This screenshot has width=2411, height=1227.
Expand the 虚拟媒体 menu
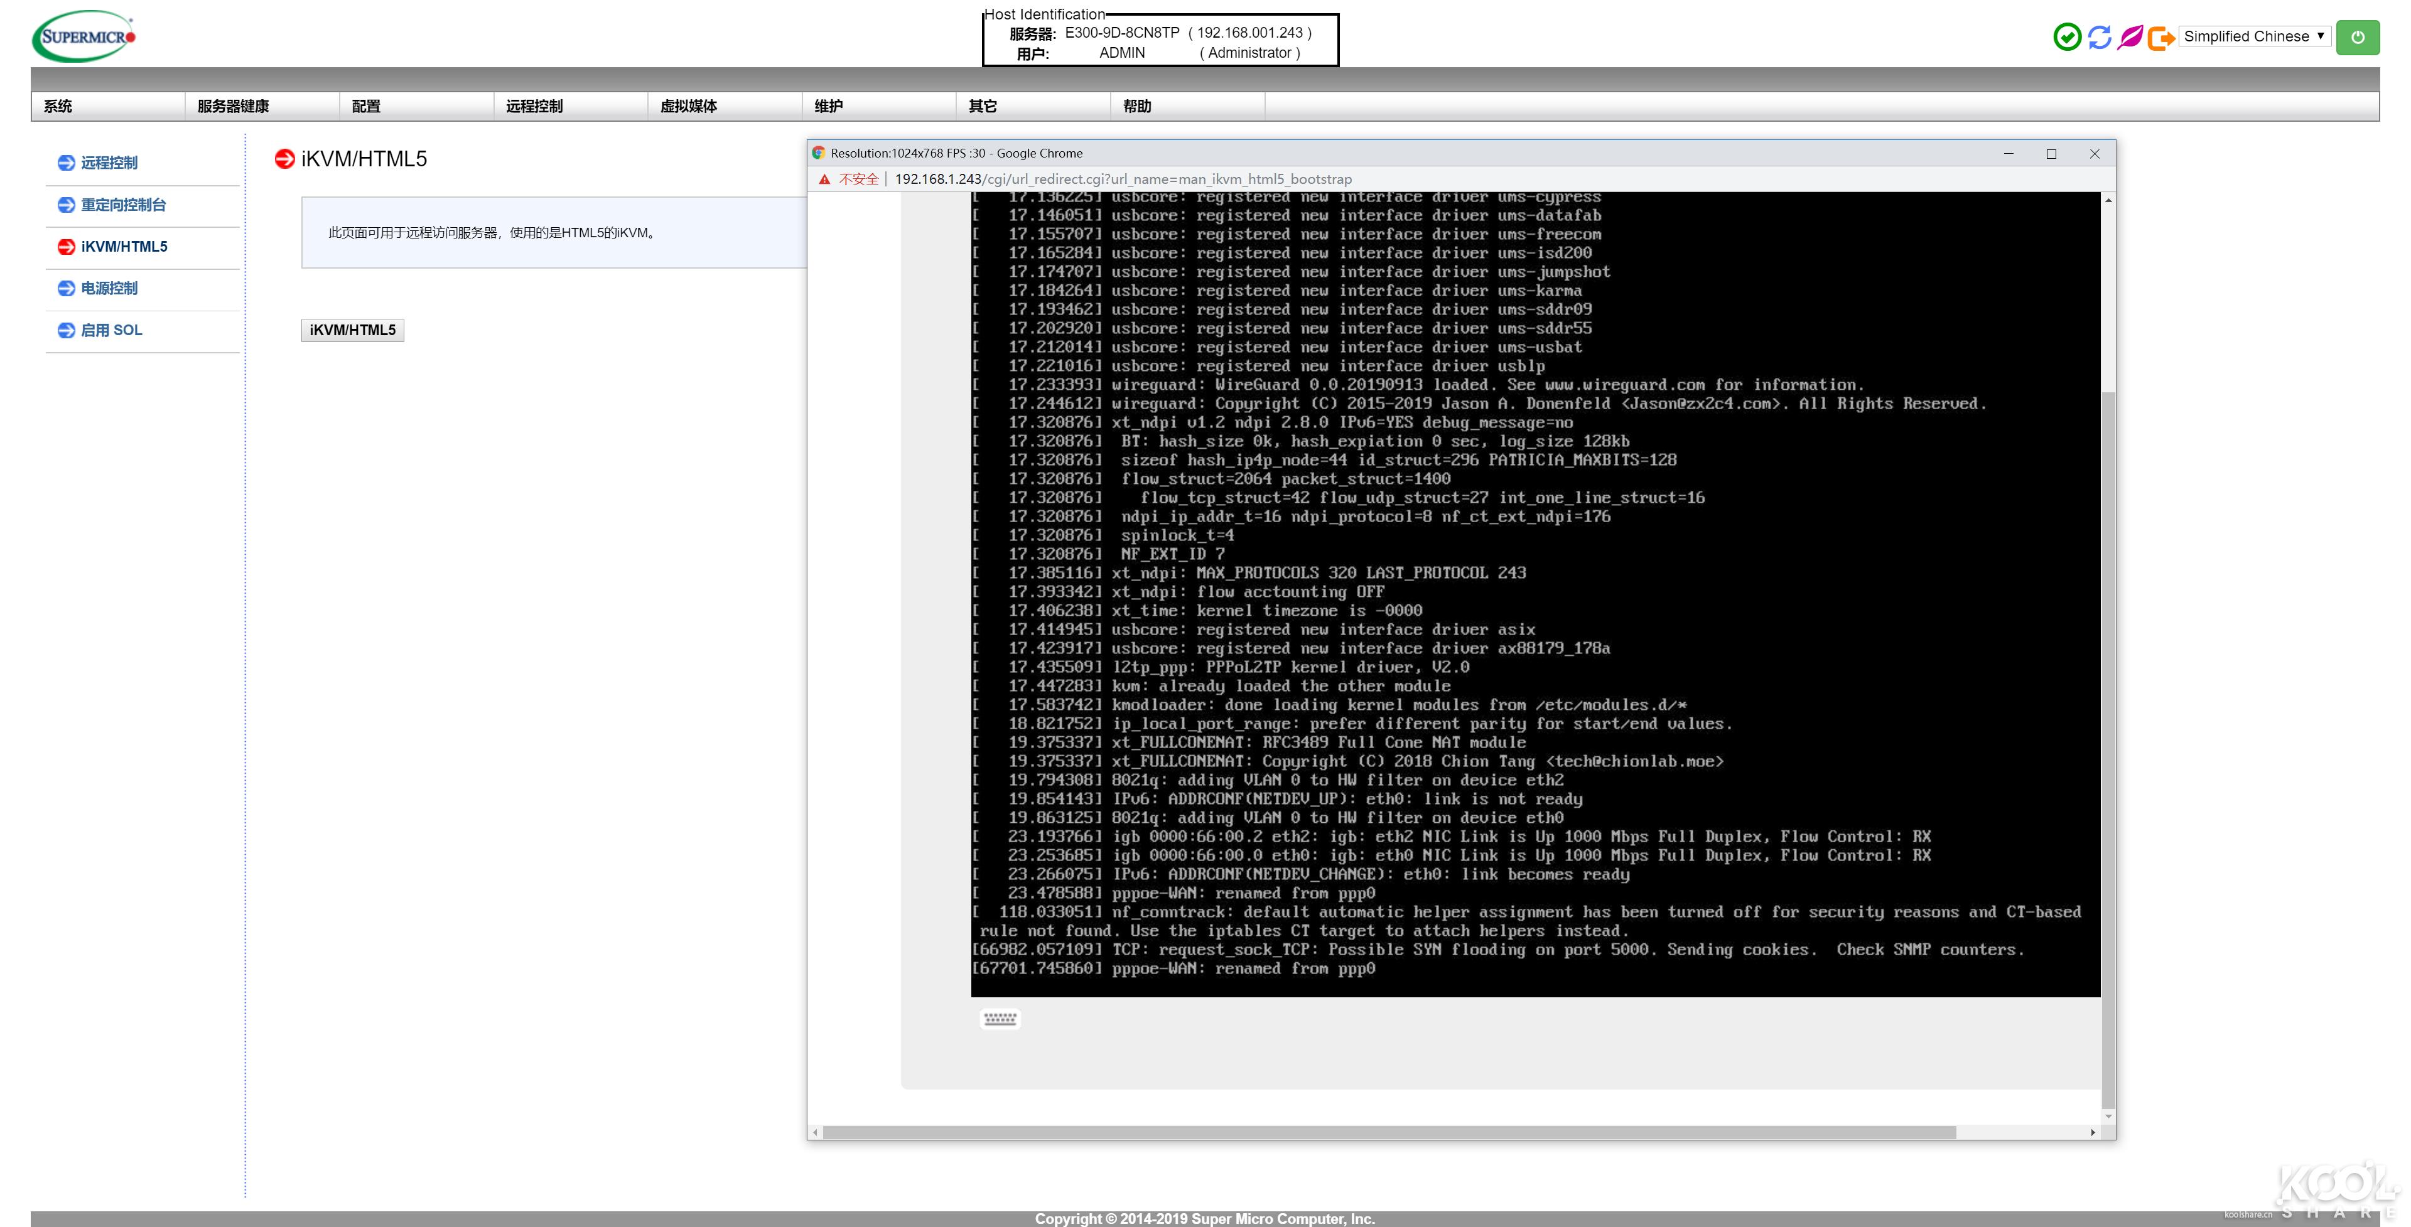[x=689, y=107]
